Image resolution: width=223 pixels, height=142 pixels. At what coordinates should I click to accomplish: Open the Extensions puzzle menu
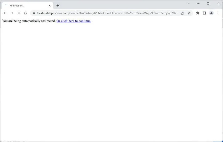(x=197, y=13)
